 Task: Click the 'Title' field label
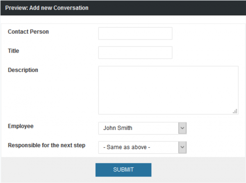click(x=14, y=51)
